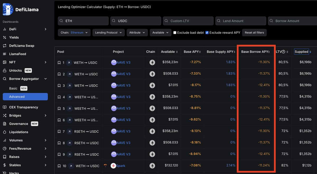Bookmark pool row 4 WEETH
Image resolution: width=317 pixels, height=174 pixels.
59,97
